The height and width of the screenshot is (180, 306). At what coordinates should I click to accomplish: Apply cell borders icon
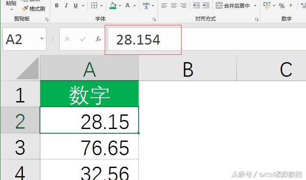pos(94,6)
